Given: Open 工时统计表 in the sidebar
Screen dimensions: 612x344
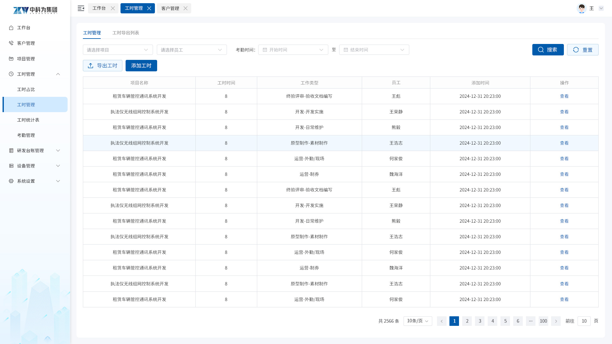Looking at the screenshot, I should [x=28, y=120].
